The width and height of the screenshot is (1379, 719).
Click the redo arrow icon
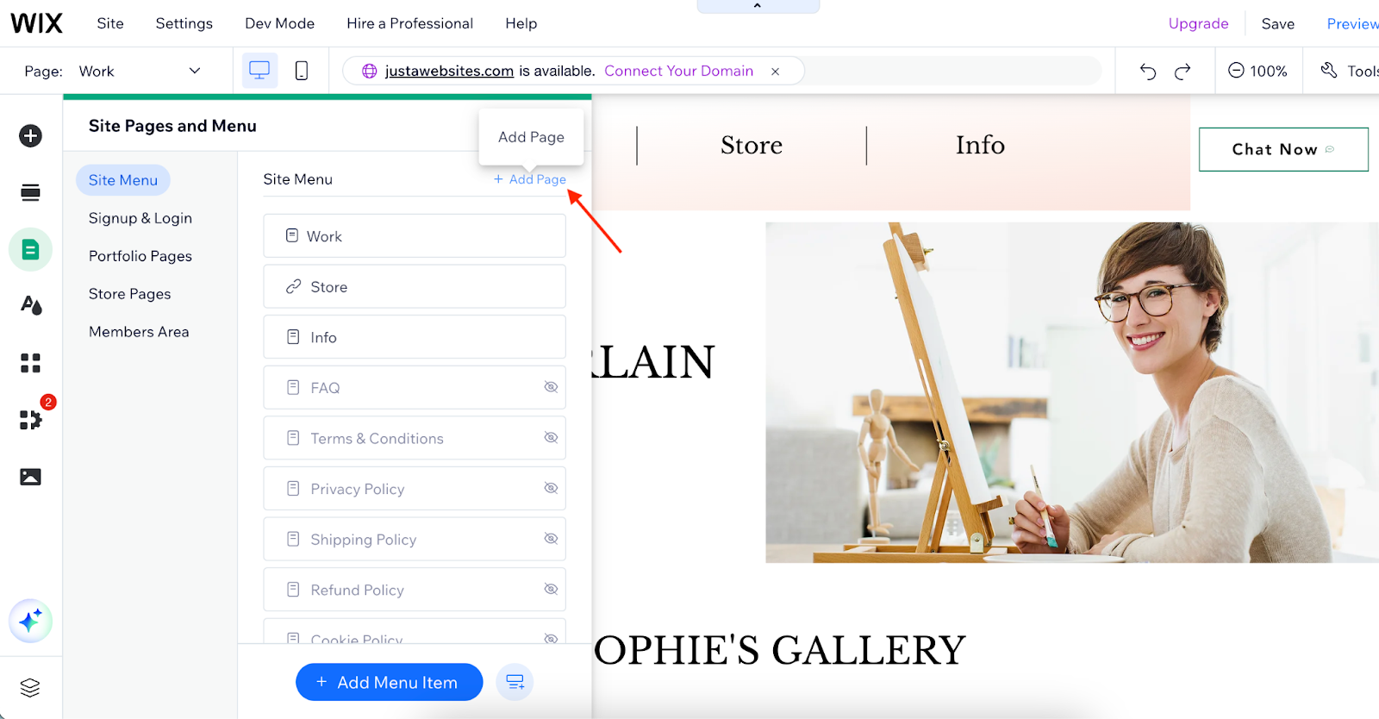pos(1182,71)
